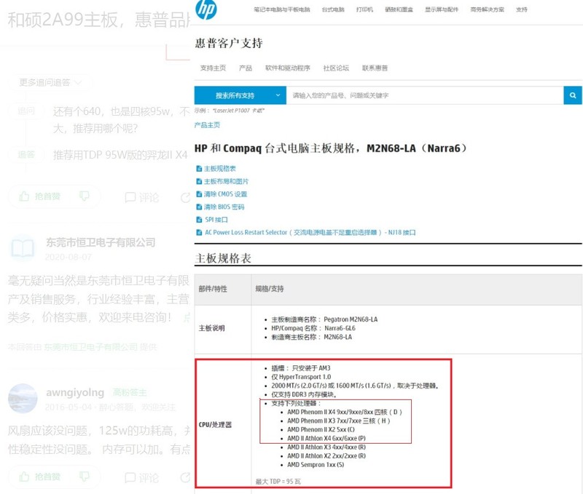Click 评论 under awngiyolng's answer

tap(141, 478)
